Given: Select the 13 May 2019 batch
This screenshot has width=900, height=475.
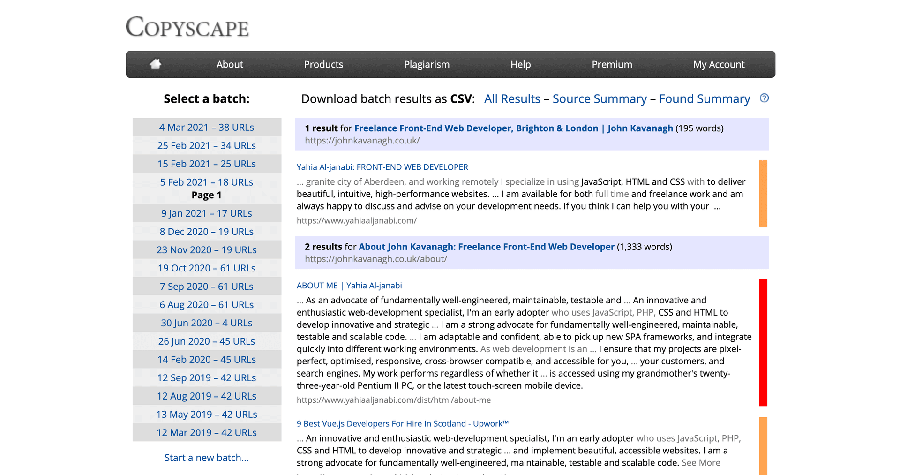Looking at the screenshot, I should 207,414.
